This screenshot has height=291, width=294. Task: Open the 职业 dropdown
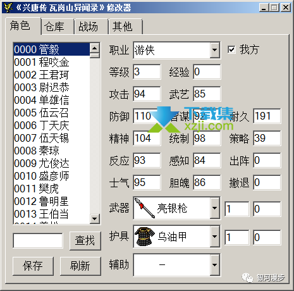(215, 50)
